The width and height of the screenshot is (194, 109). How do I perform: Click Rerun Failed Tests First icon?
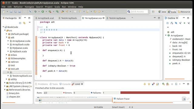point(168,84)
